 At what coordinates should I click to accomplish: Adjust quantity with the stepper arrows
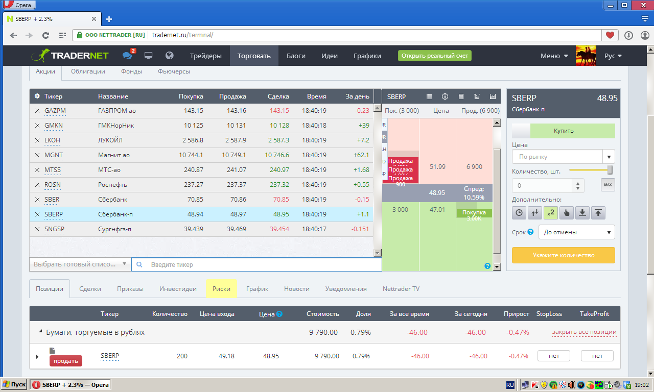pyautogui.click(x=578, y=186)
